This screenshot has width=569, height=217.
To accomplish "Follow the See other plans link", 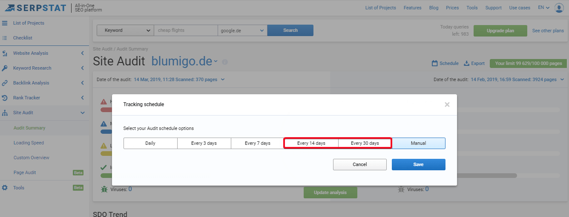I will pos(548,31).
